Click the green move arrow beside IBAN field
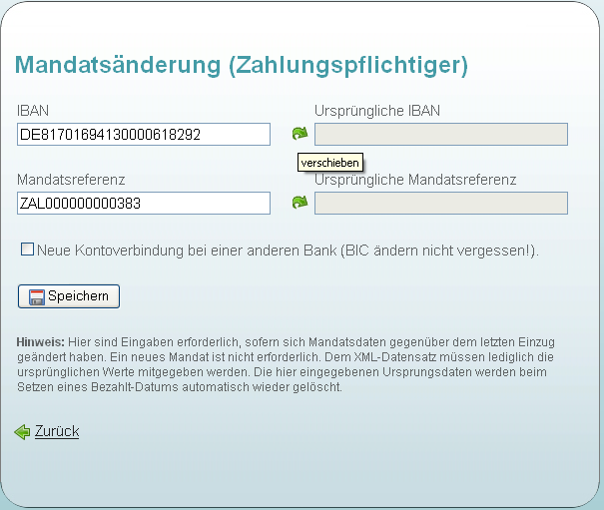 coord(300,134)
